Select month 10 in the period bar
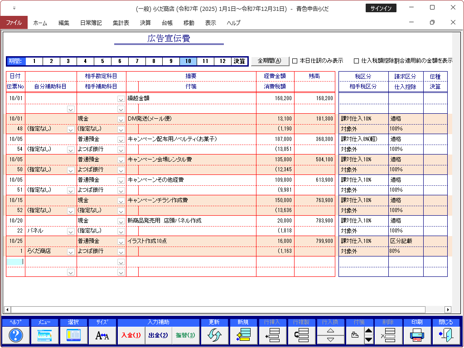 [x=188, y=61]
